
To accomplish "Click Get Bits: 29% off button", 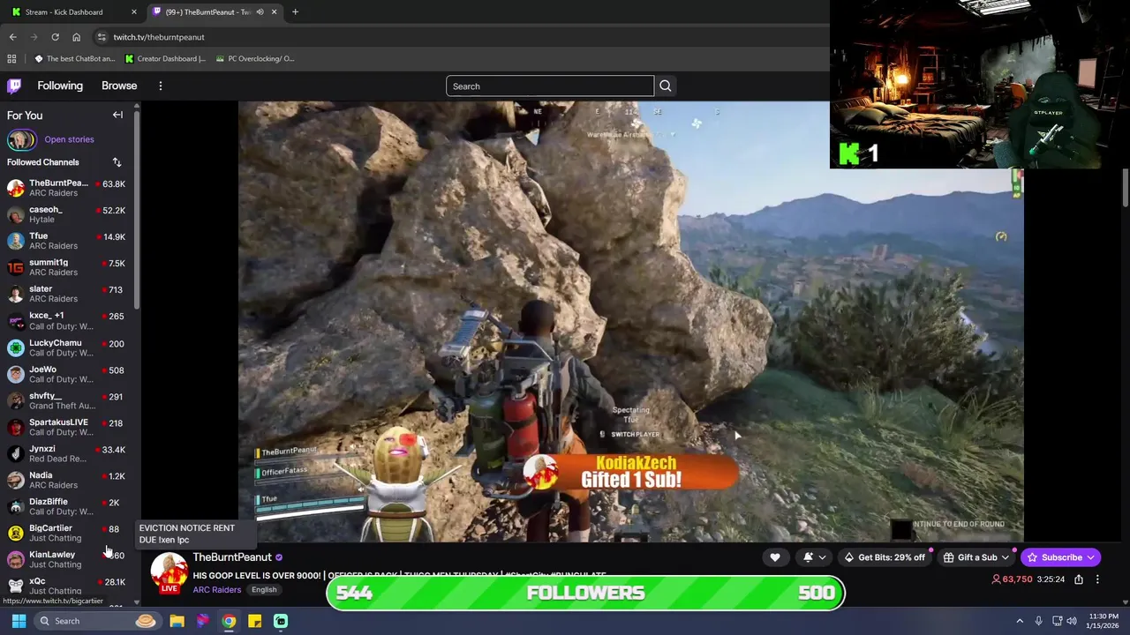I will point(885,557).
